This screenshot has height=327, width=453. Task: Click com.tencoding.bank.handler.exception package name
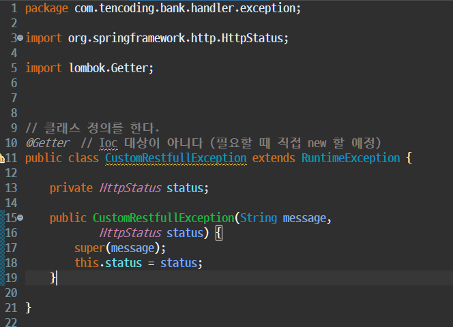(x=186, y=8)
